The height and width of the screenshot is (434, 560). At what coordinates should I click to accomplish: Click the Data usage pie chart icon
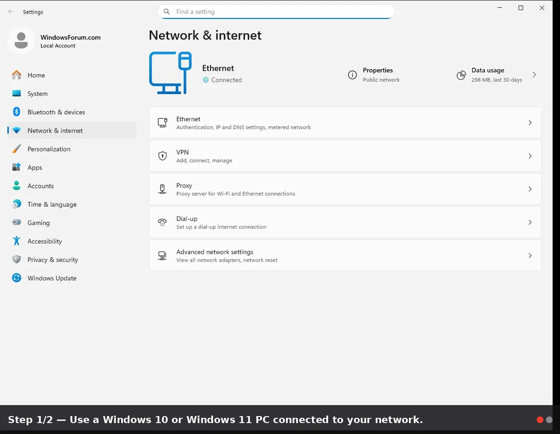pos(461,75)
